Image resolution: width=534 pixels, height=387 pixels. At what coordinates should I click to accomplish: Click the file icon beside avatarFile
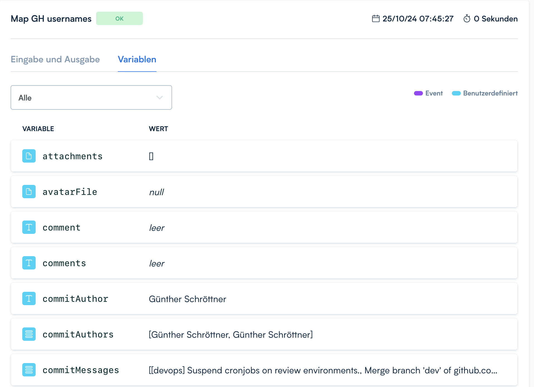coord(29,192)
